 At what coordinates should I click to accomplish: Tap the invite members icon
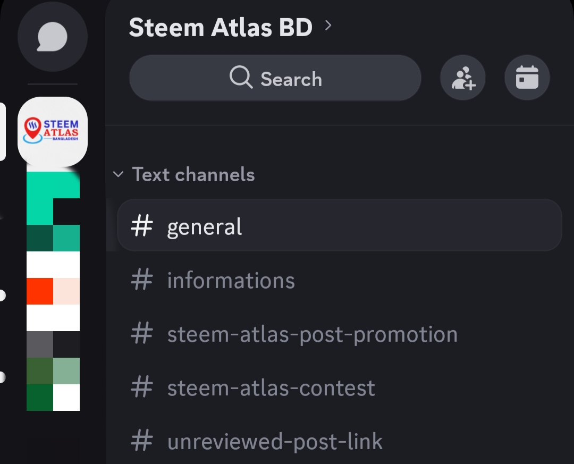pos(462,79)
